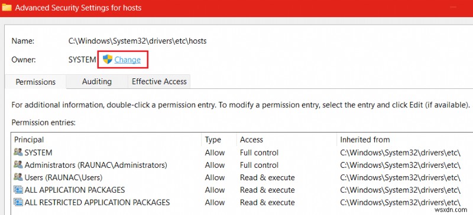The height and width of the screenshot is (215, 473).
Task: Click the user group icon for SYSTEM
Action: pos(18,152)
